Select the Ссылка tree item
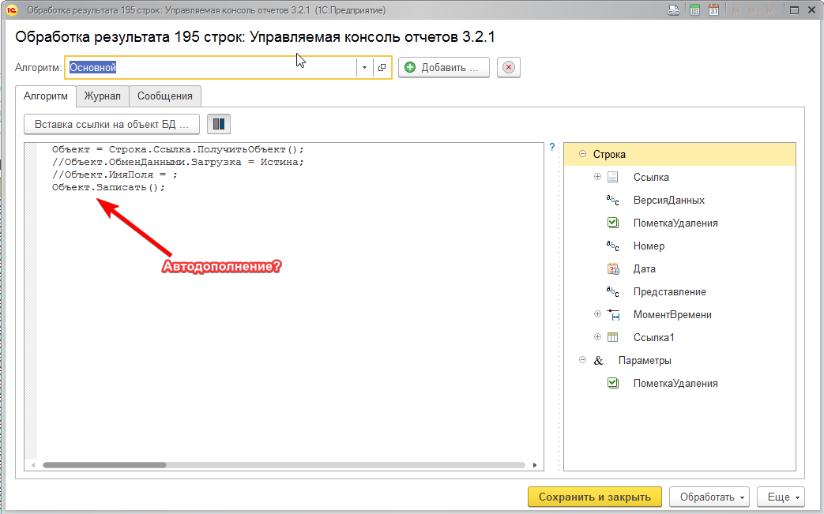 tap(651, 178)
